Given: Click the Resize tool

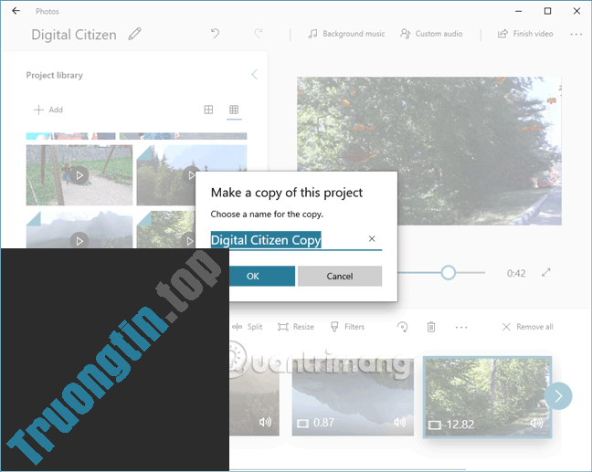Looking at the screenshot, I should (x=296, y=327).
